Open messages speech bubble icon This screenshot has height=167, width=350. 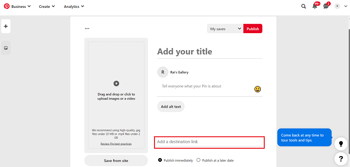[x=326, y=7]
